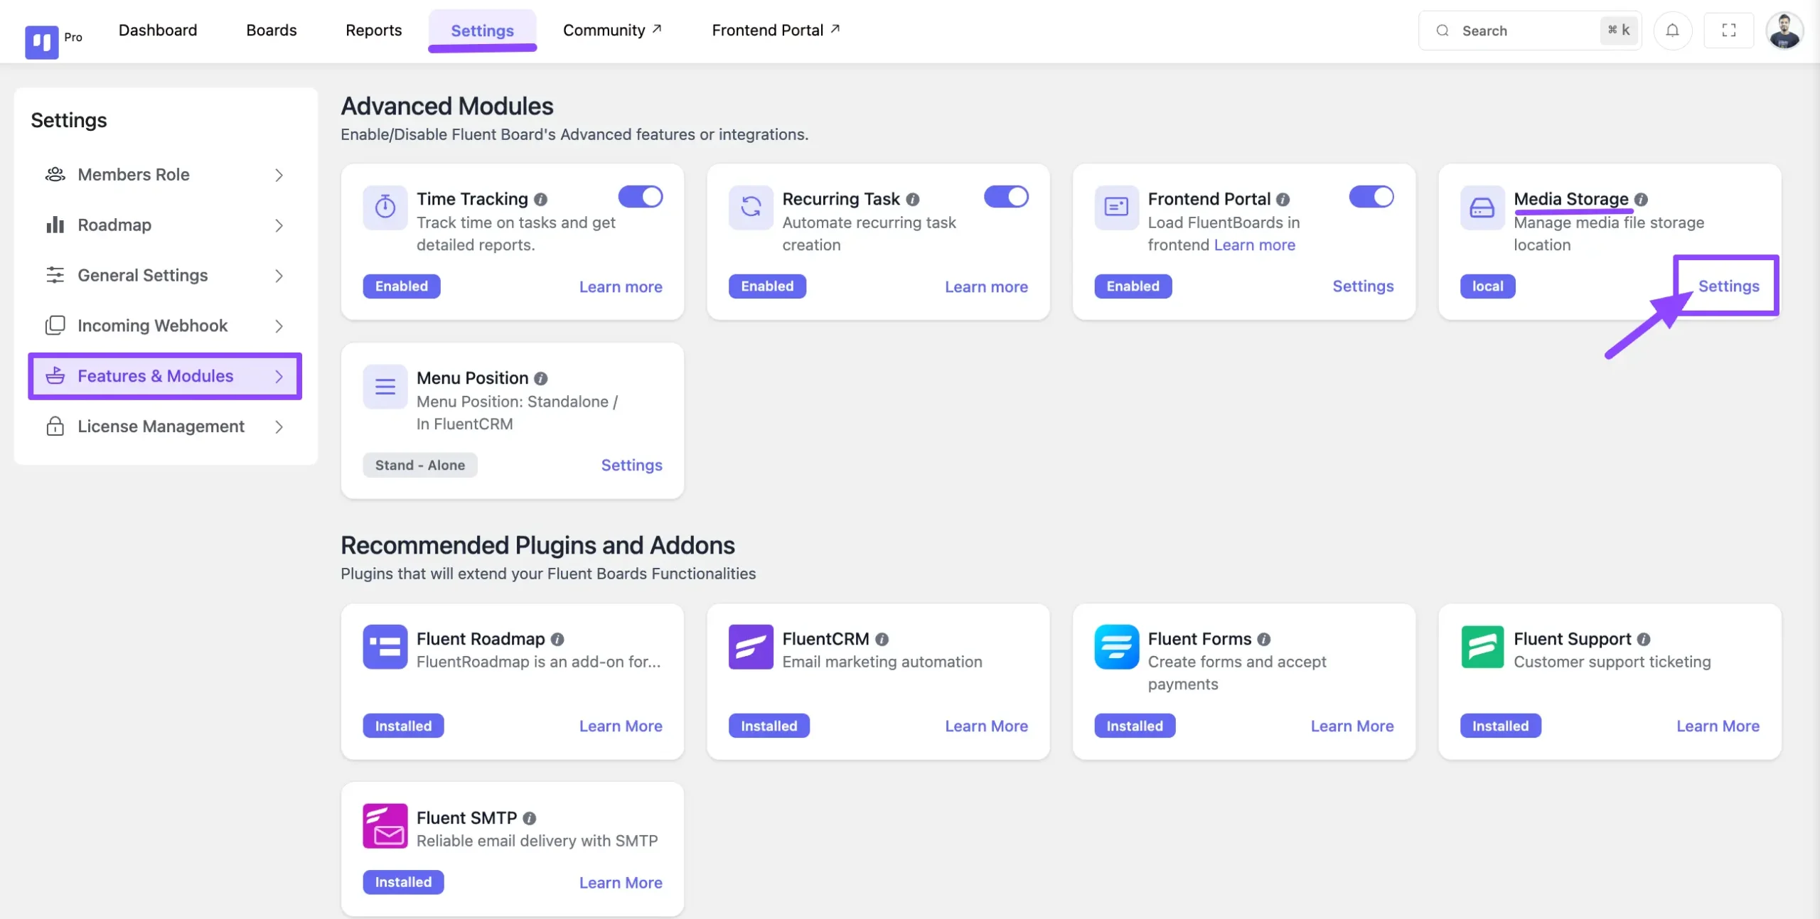Open the Reports tab
This screenshot has height=919, width=1820.
373,31
